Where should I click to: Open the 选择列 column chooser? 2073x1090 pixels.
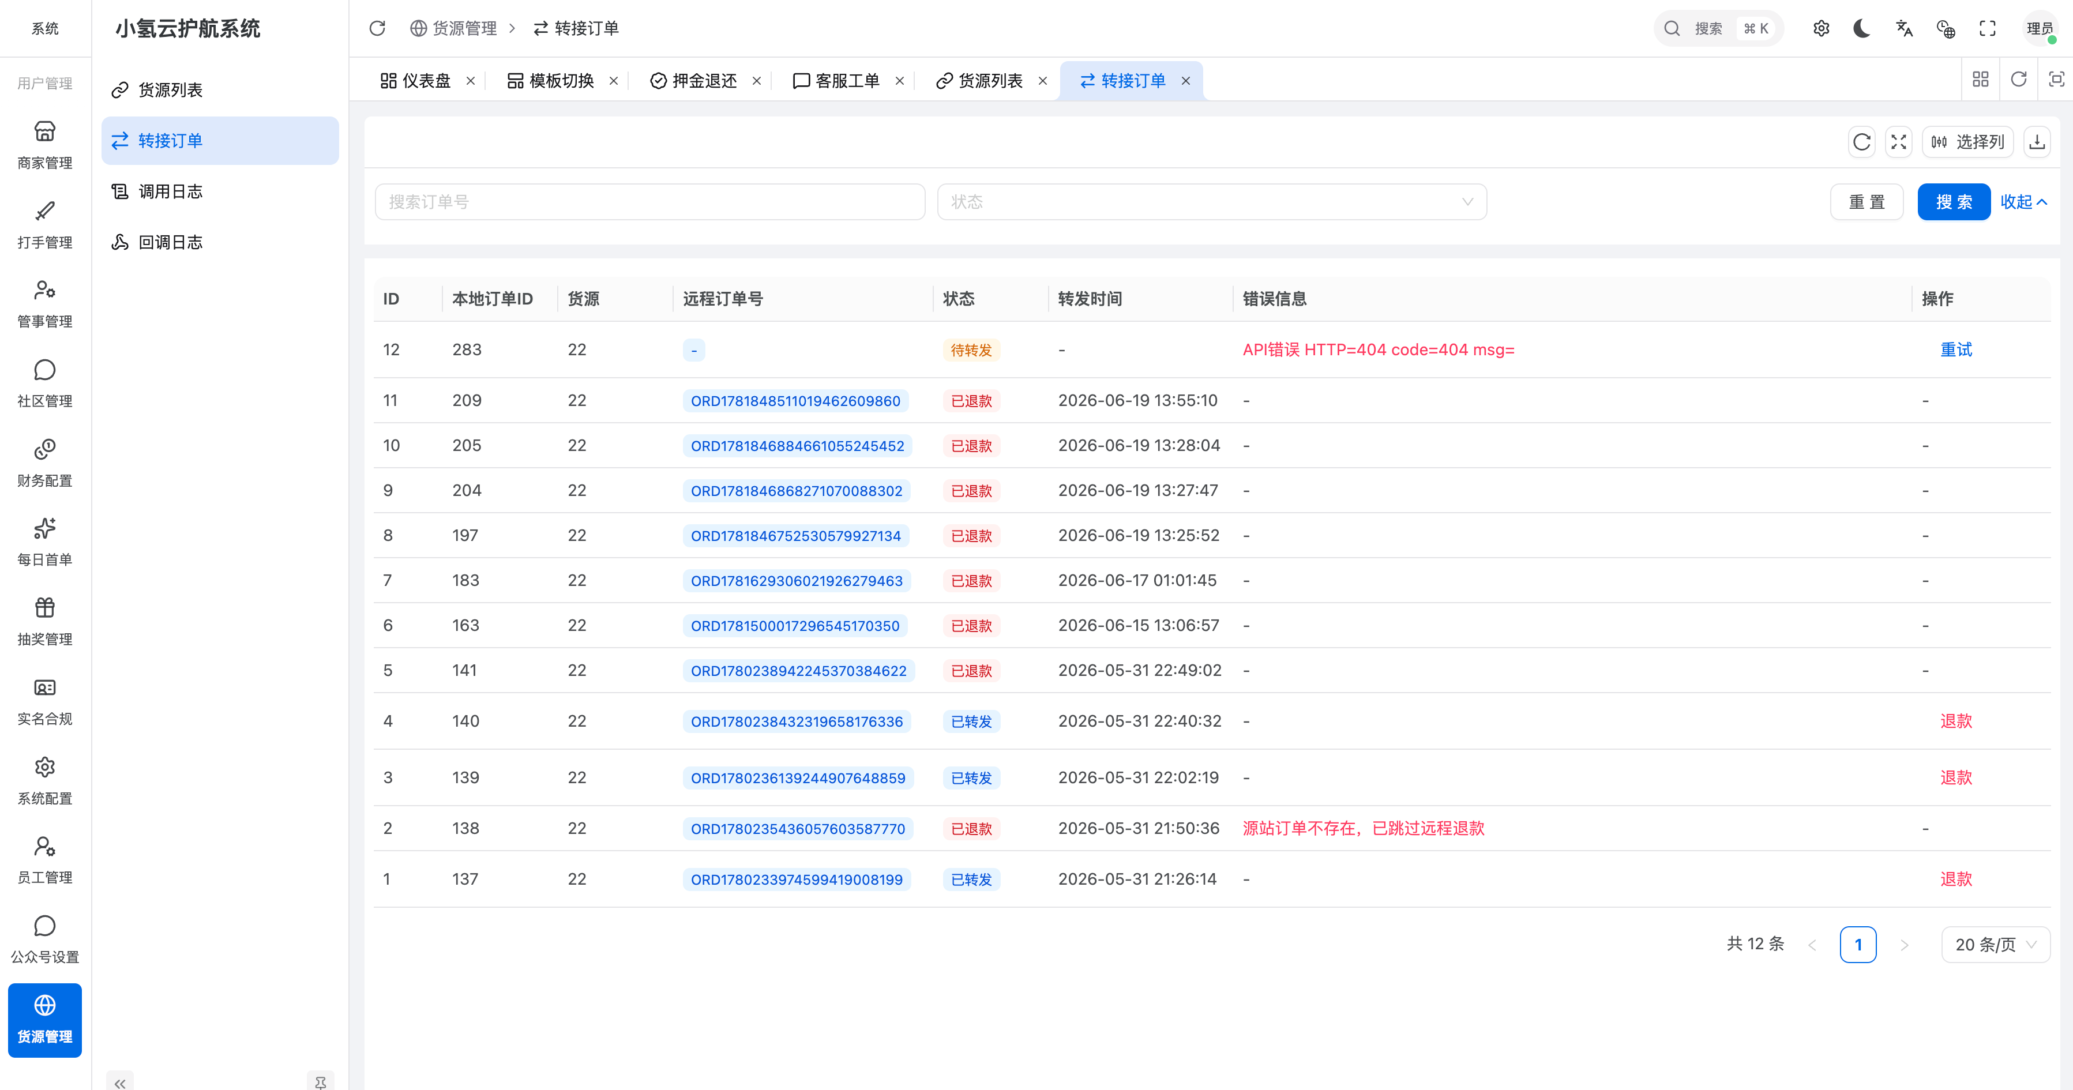(x=1967, y=142)
